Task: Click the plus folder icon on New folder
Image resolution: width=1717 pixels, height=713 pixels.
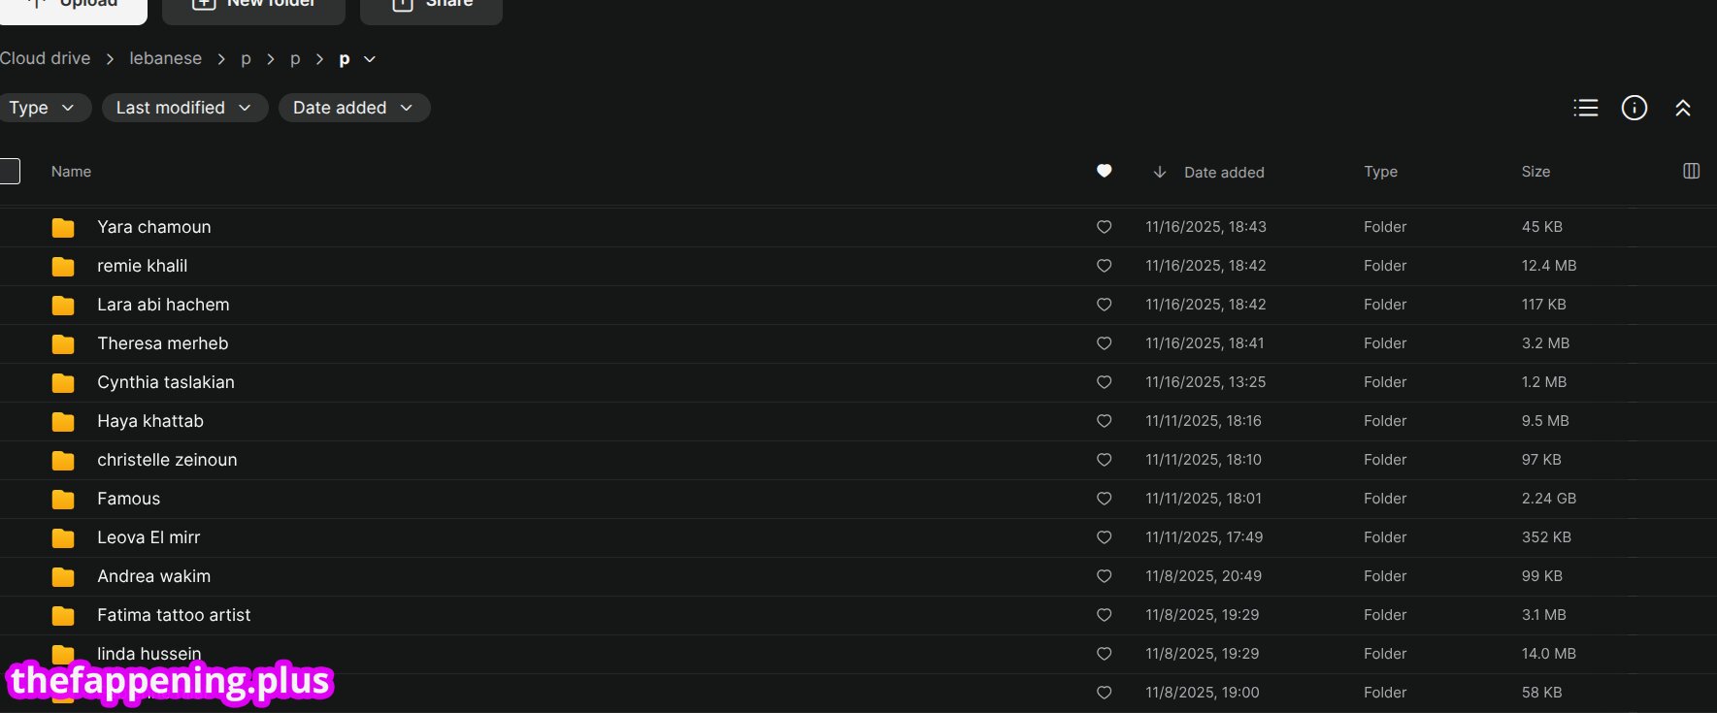Action: click(x=204, y=3)
